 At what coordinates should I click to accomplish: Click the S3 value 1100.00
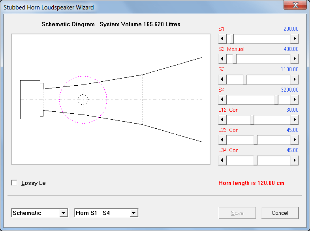click(289, 69)
